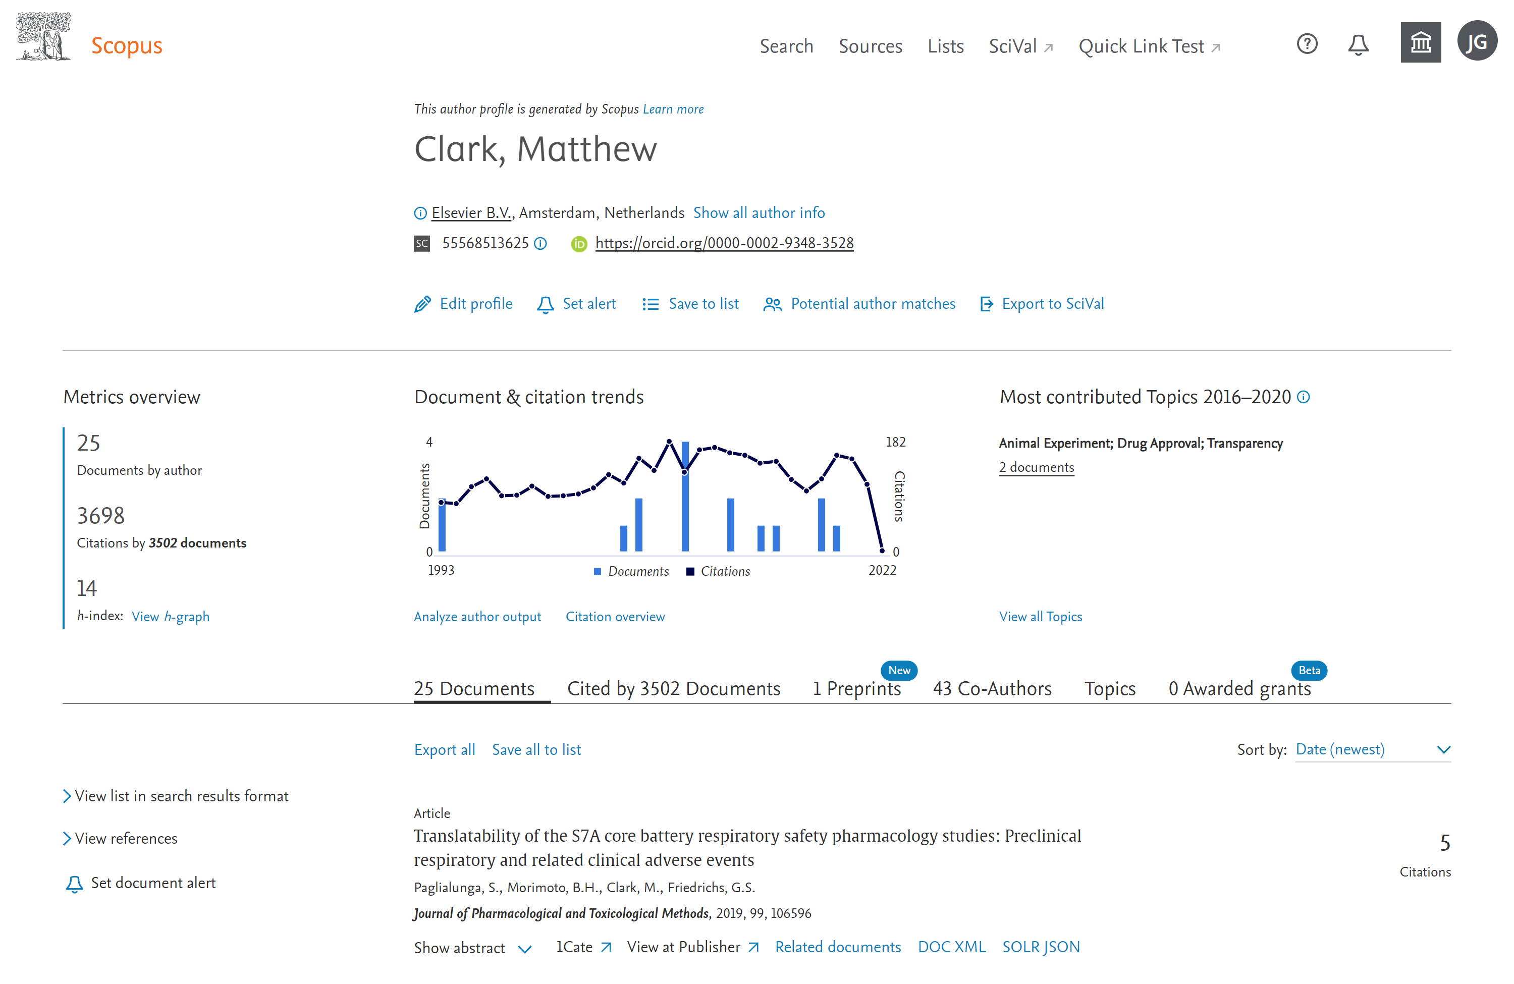
Task: Click Export all above the documents list
Action: click(x=444, y=749)
